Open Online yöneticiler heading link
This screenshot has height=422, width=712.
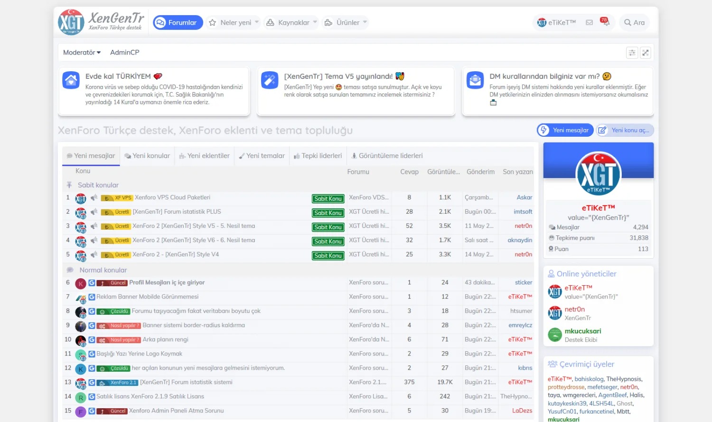click(586, 274)
